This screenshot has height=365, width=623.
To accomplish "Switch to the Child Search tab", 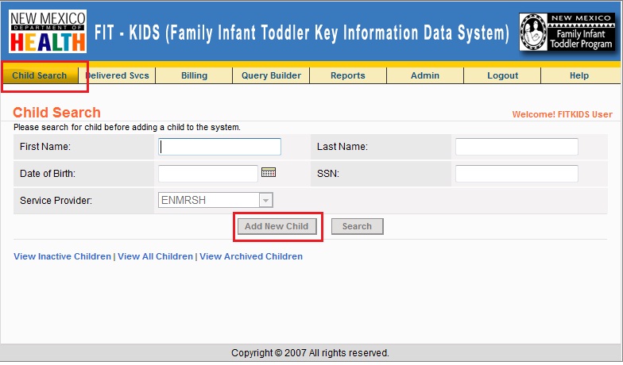I will [x=40, y=75].
